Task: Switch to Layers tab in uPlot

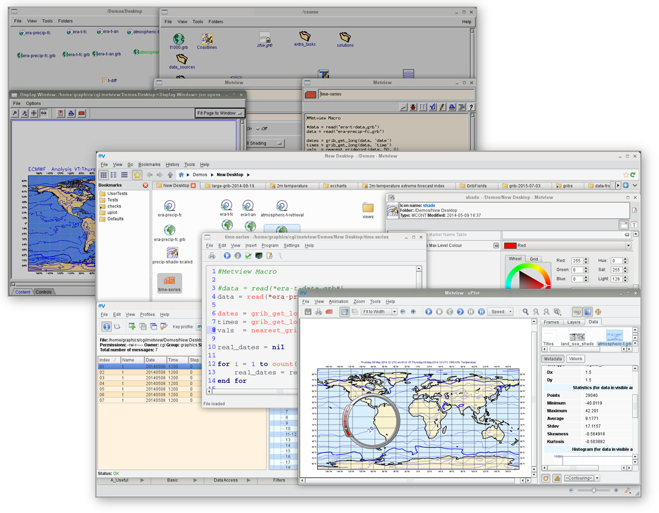Action: click(574, 322)
